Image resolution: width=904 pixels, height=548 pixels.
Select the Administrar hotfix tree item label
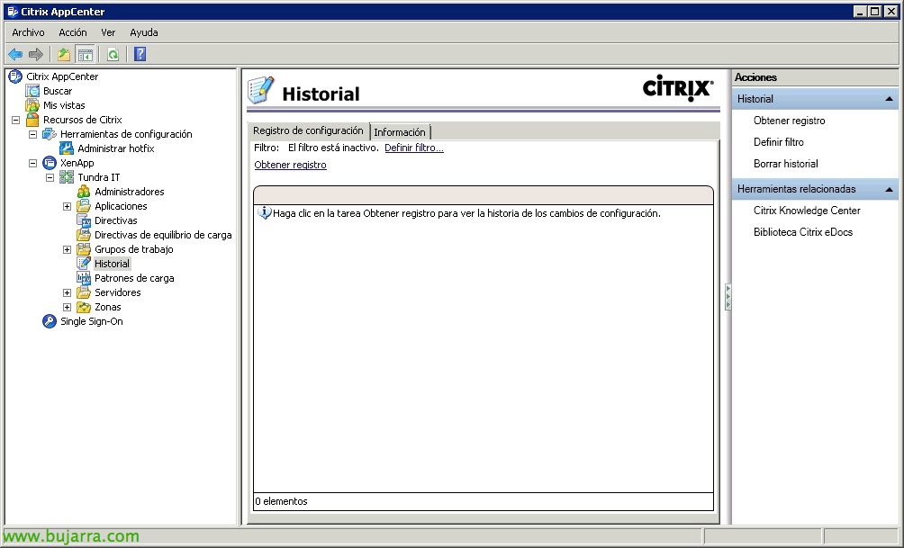point(116,148)
